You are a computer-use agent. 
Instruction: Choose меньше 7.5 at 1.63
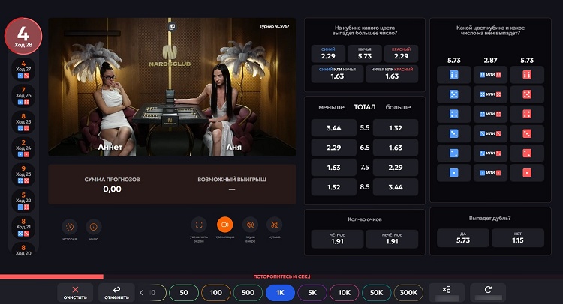click(334, 167)
